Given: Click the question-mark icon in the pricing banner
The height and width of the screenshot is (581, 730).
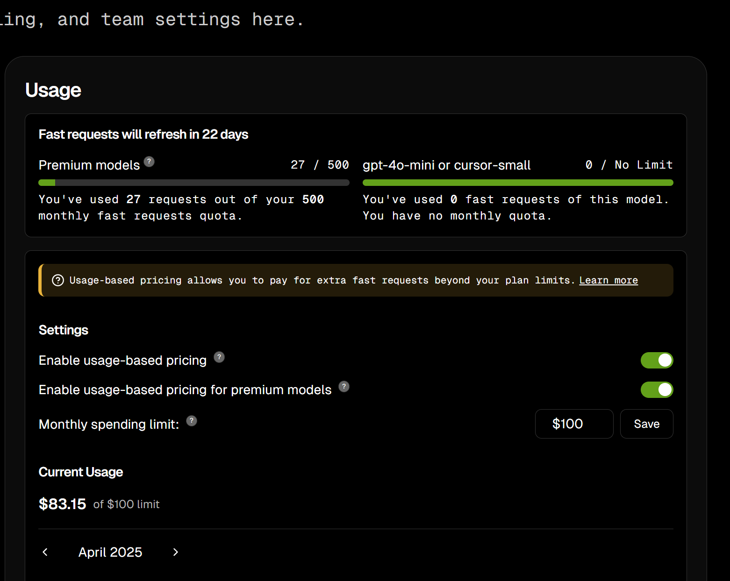Looking at the screenshot, I should [x=58, y=280].
